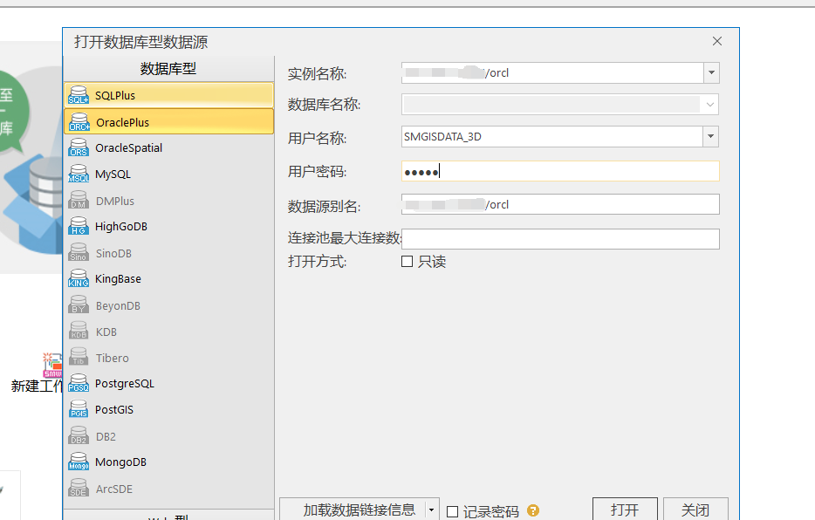815x520 pixels.
Task: Click the SinoDB database icon
Action: pyautogui.click(x=79, y=252)
